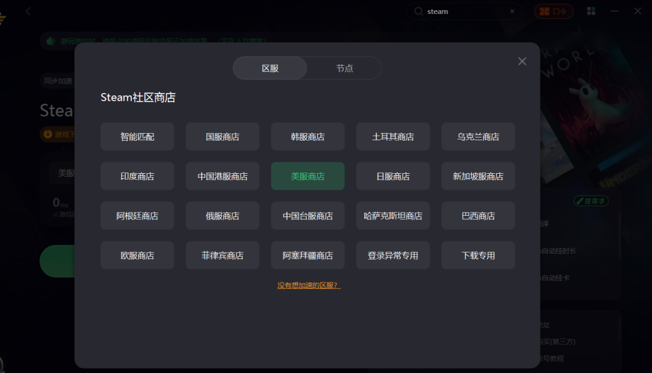Open the four-square grid menu icon
The width and height of the screenshot is (652, 373).
pos(591,11)
